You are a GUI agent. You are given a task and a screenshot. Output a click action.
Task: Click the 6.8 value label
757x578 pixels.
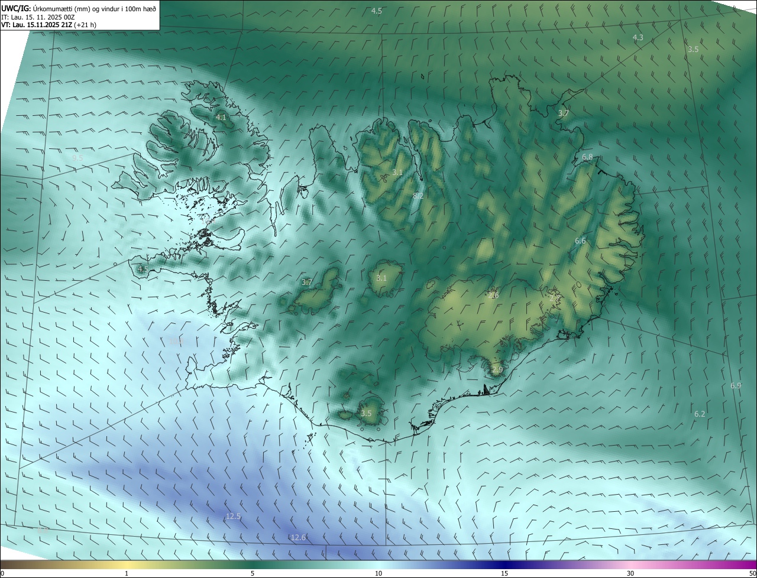click(587, 157)
